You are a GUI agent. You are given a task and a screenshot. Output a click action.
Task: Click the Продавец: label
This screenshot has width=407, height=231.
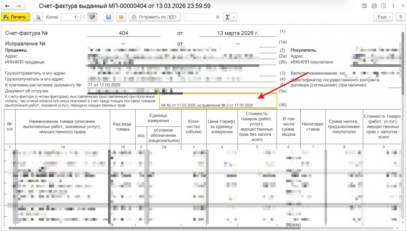[x=16, y=50]
